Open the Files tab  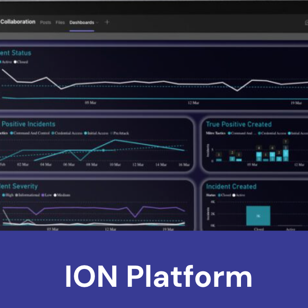click(60, 23)
